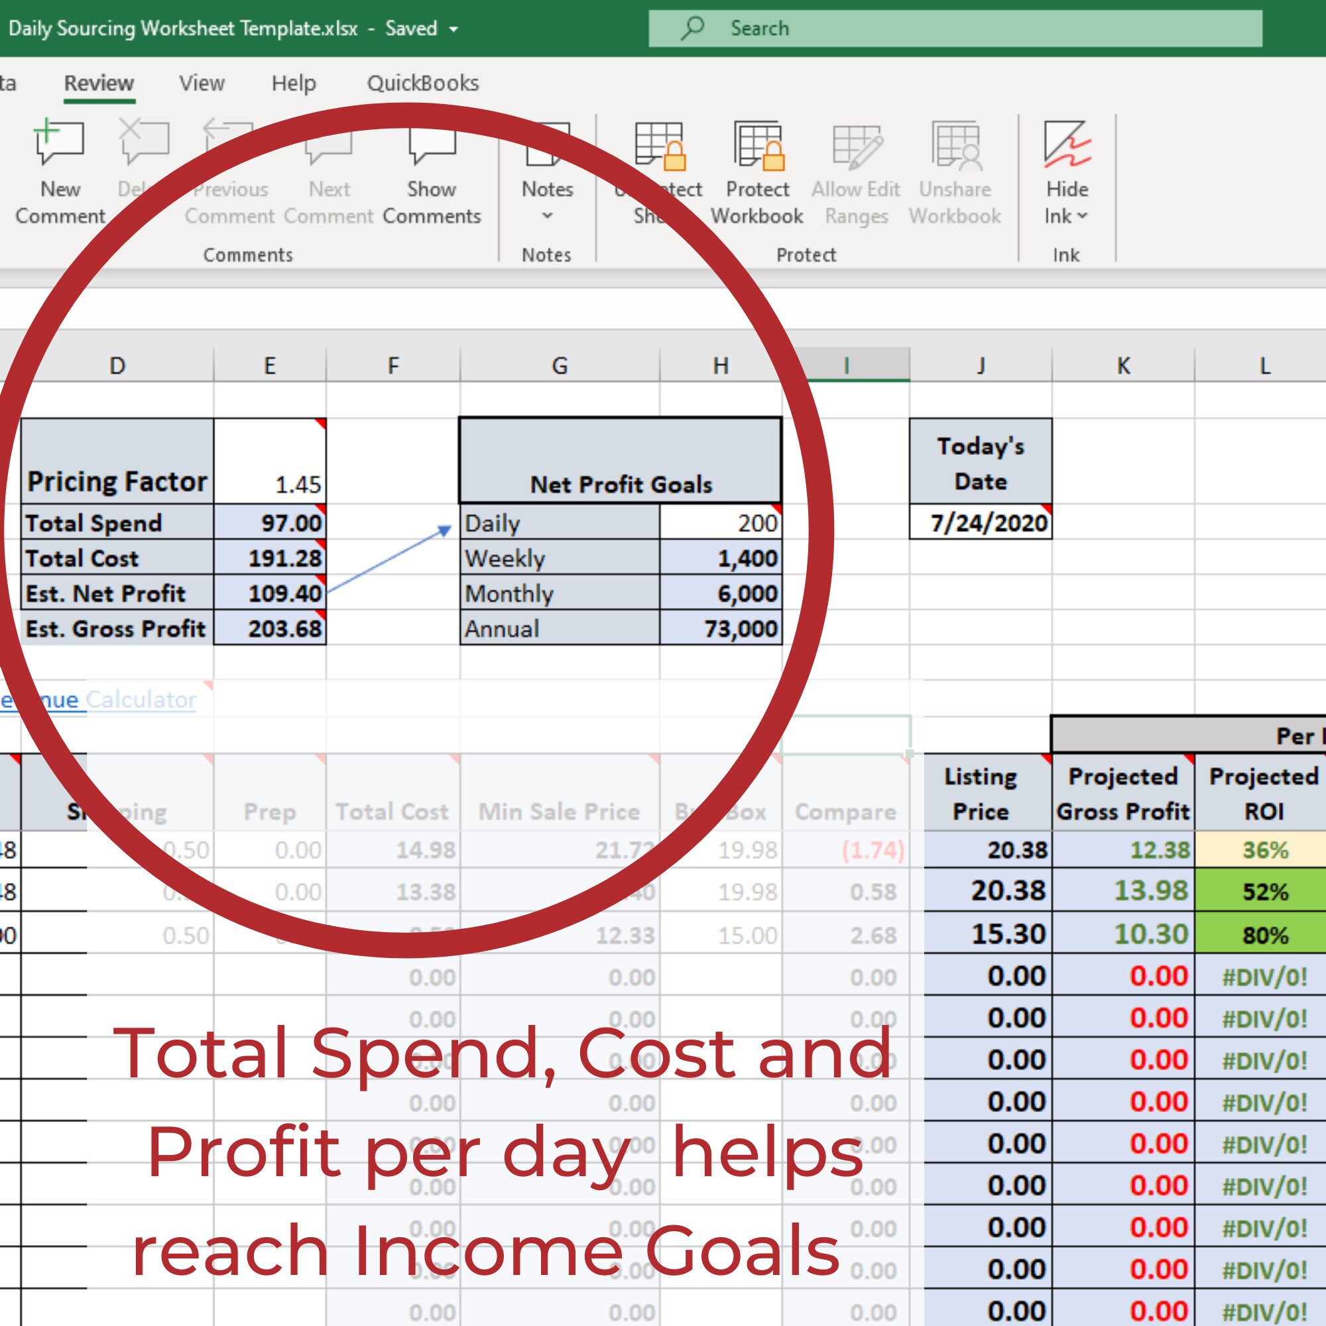Select the Notes icon
This screenshot has width=1326, height=1326.
546,154
